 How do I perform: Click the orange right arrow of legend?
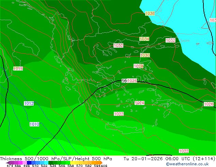point(102,163)
